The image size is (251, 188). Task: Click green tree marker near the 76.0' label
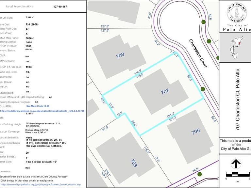click(x=199, y=174)
